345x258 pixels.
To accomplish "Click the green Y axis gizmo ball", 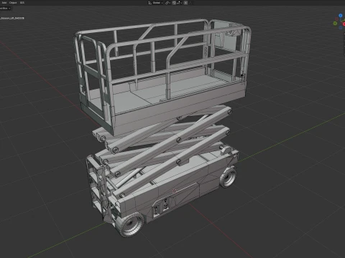I will 335,23.
